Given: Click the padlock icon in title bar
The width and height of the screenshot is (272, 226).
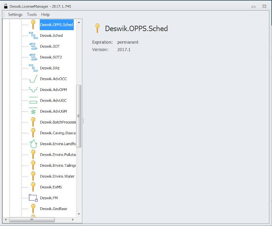Looking at the screenshot, I should (6, 6).
